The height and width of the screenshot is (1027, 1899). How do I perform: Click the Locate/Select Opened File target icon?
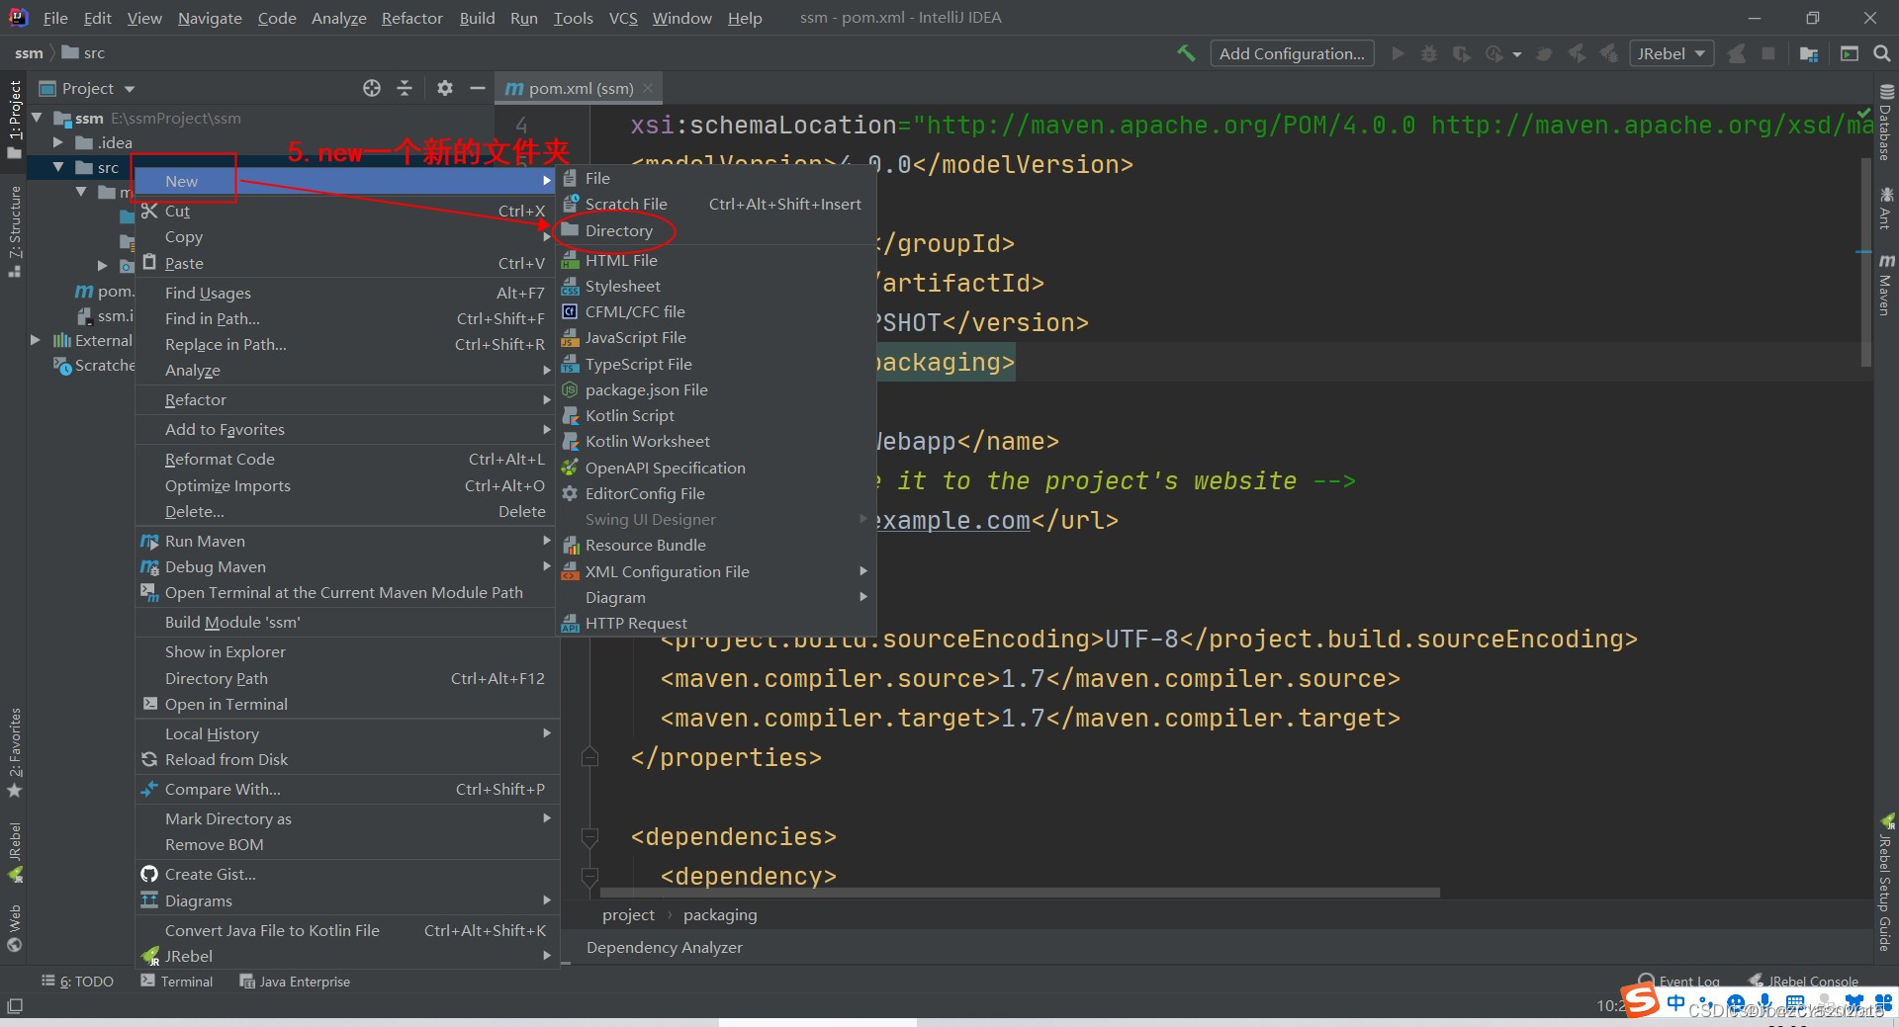tap(372, 88)
